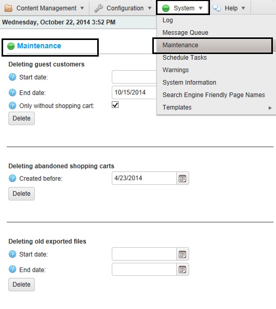Click the Configuration wrench icon
This screenshot has height=309, width=276.
pyautogui.click(x=99, y=8)
